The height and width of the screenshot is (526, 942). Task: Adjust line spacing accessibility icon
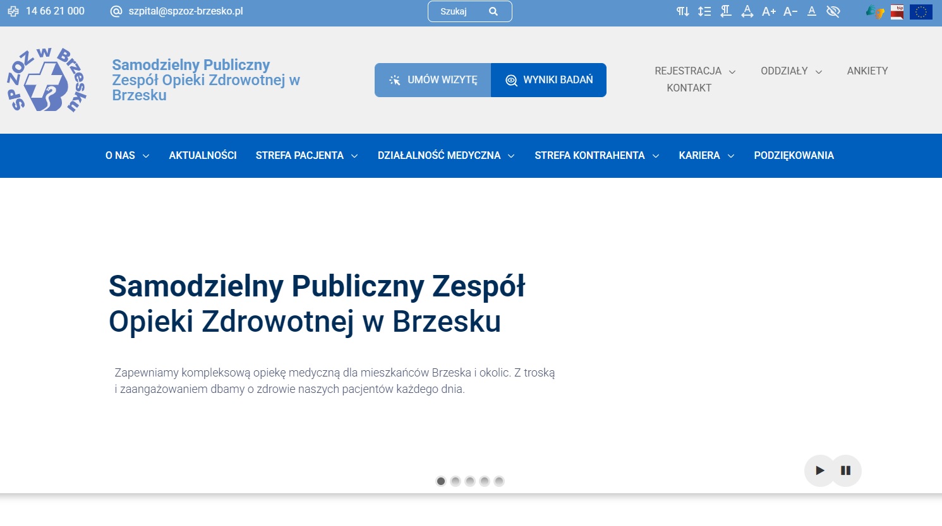(x=704, y=11)
